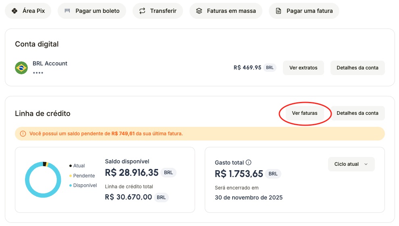Open the Ciclo atual dropdown
The image size is (399, 226).
[x=351, y=164]
